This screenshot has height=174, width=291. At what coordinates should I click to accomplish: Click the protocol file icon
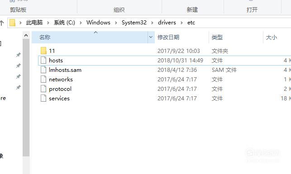coord(43,89)
